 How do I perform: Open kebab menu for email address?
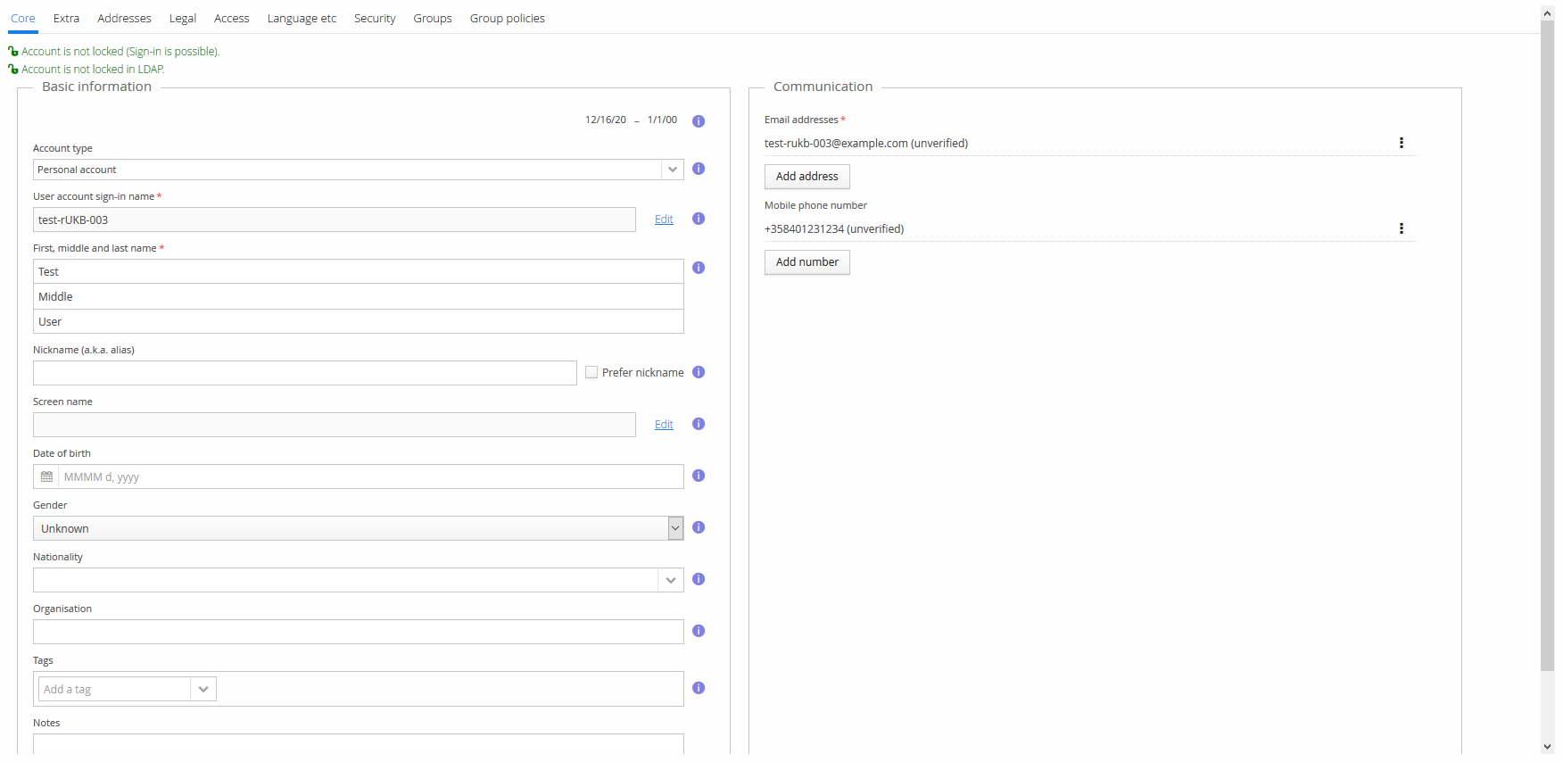click(1401, 143)
